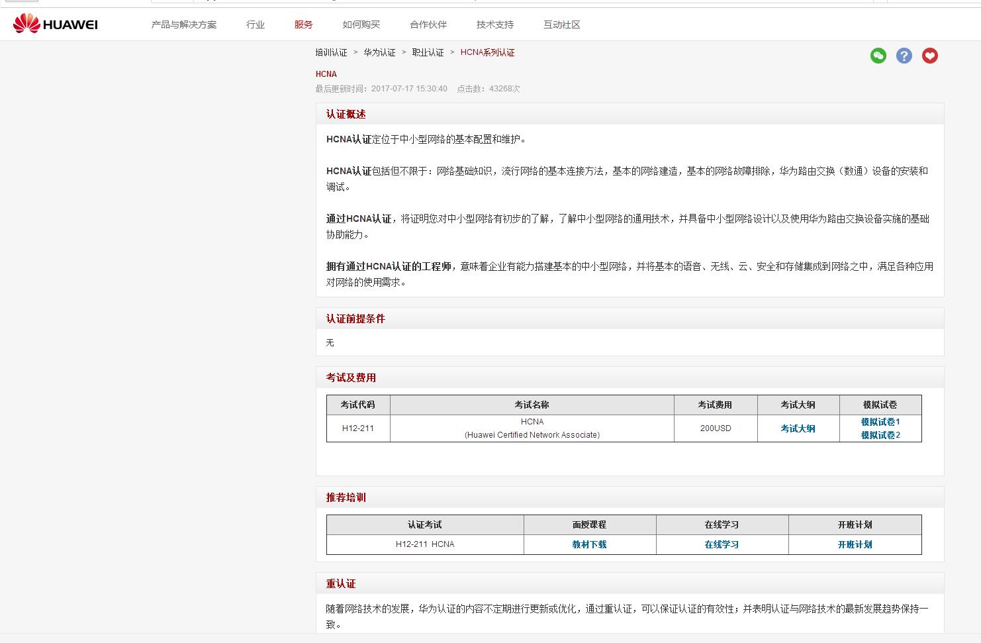Click the 重认证 section header

630,583
